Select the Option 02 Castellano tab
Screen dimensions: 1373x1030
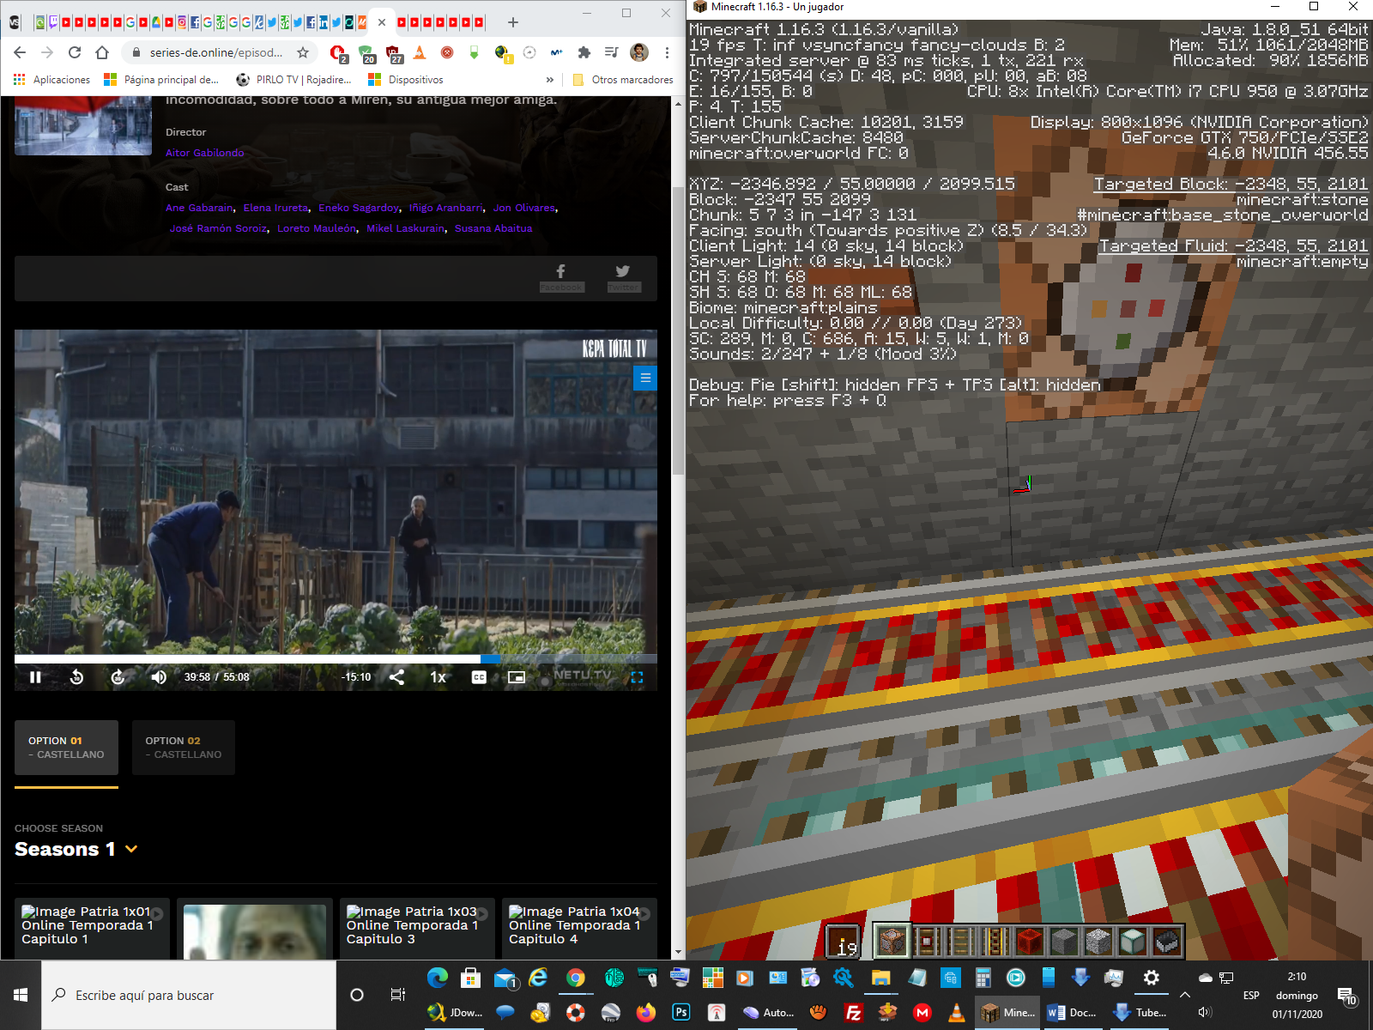(x=183, y=748)
